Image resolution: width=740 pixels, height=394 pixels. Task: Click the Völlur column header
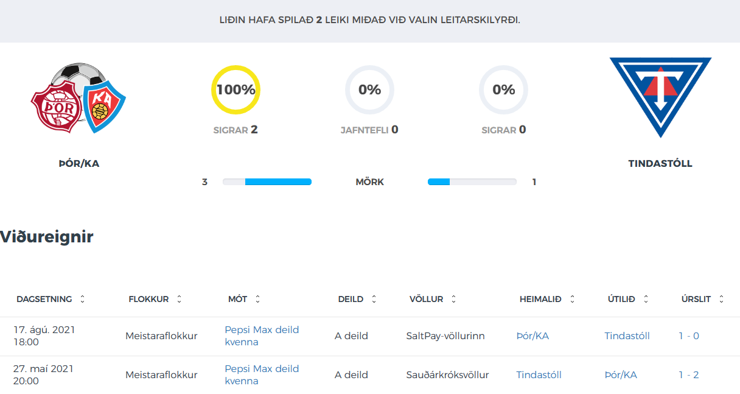pyautogui.click(x=426, y=299)
